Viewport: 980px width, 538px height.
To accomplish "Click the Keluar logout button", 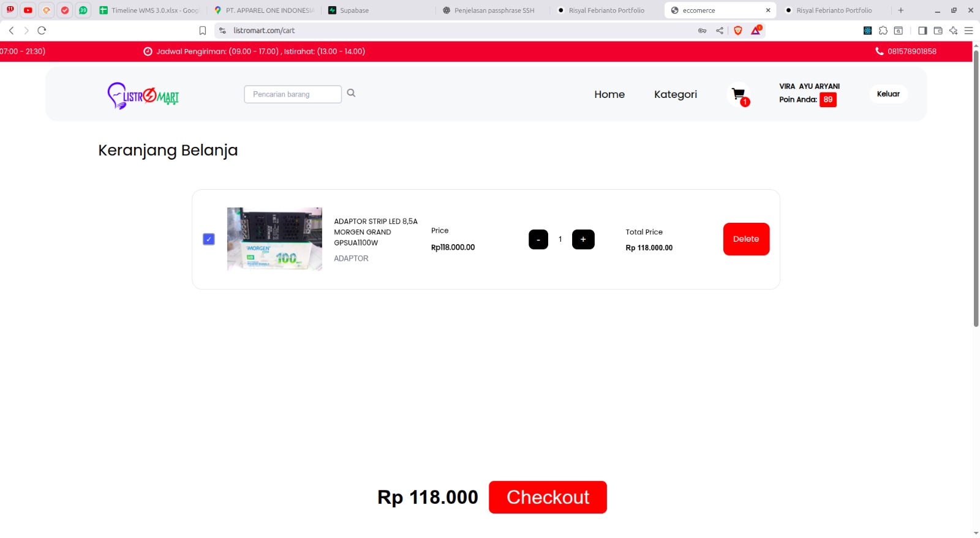I will [x=888, y=94].
